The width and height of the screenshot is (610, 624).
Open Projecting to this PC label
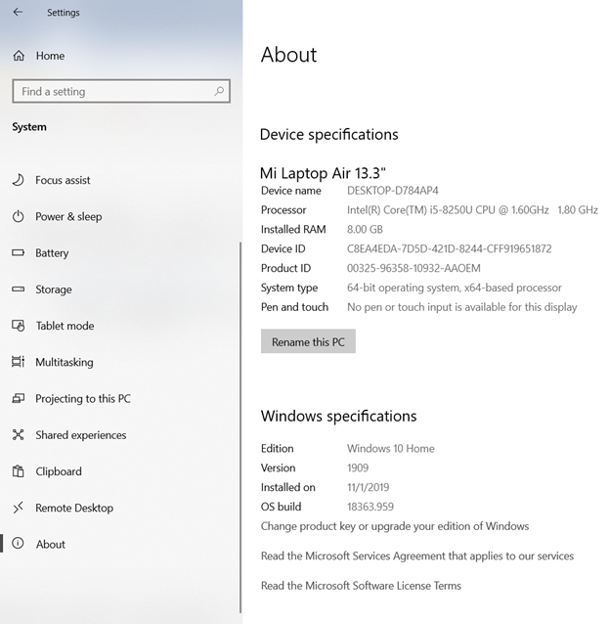pos(83,399)
